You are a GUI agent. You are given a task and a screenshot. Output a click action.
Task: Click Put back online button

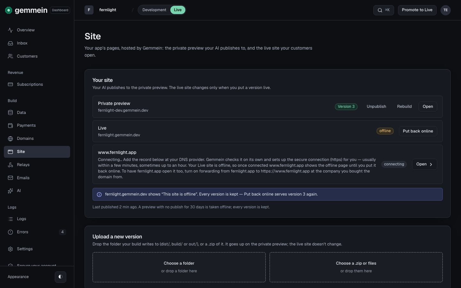[418, 131]
